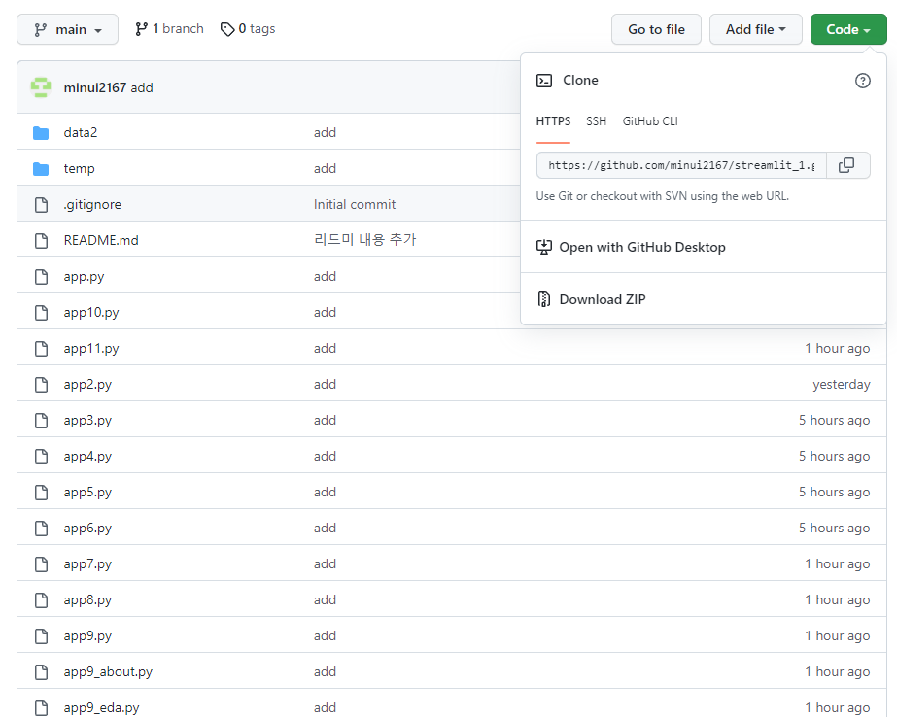
Task: Click the file icon beside app11.py
Action: click(41, 349)
